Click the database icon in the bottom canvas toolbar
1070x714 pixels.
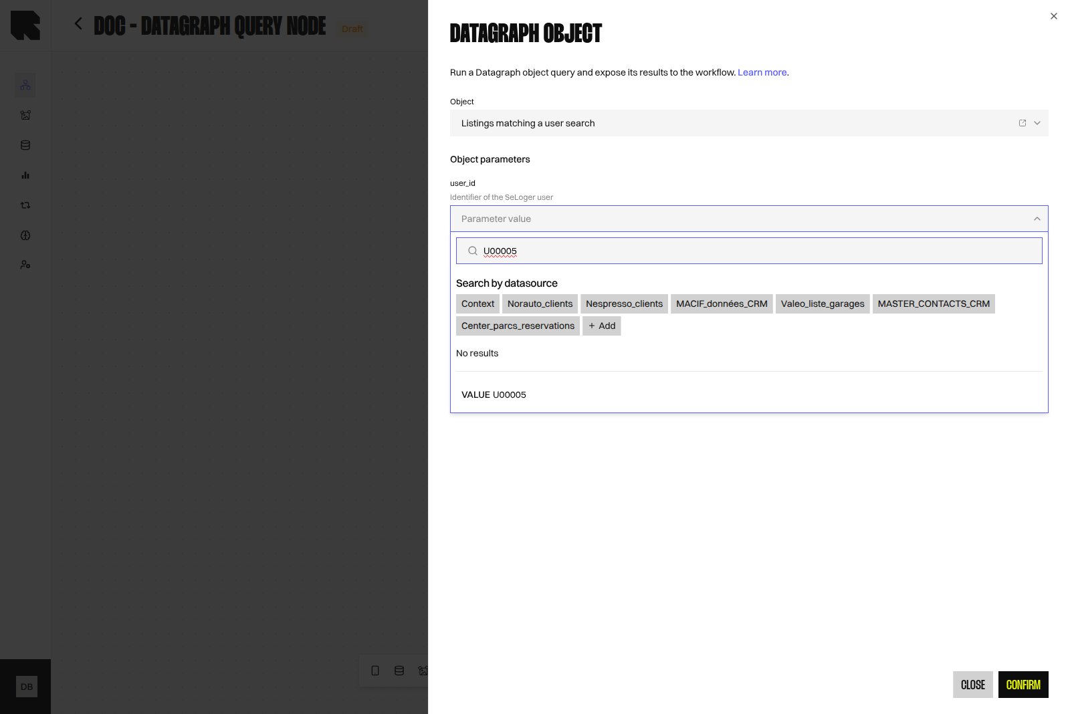pyautogui.click(x=399, y=671)
